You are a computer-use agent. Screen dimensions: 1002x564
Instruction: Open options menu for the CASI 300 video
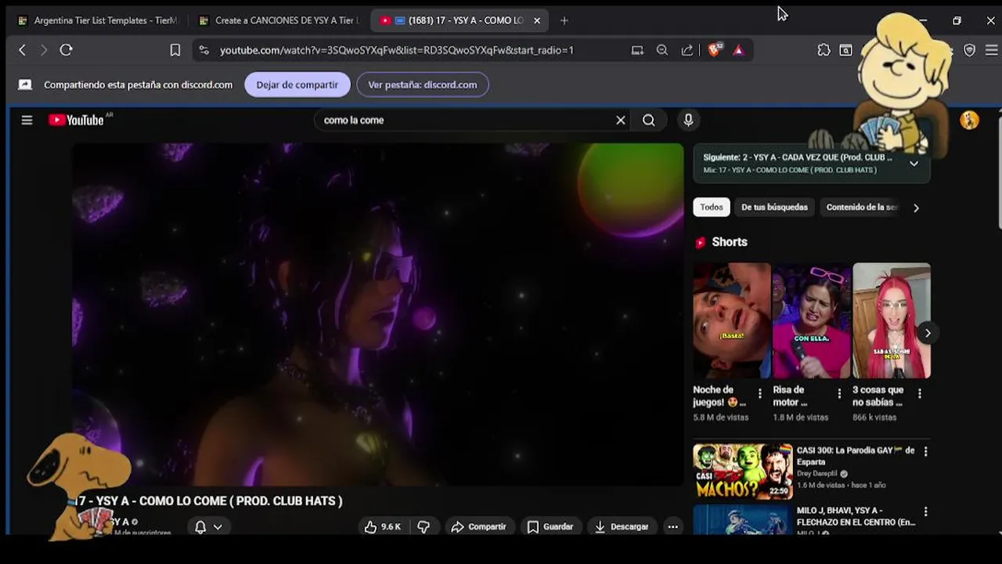pos(925,452)
